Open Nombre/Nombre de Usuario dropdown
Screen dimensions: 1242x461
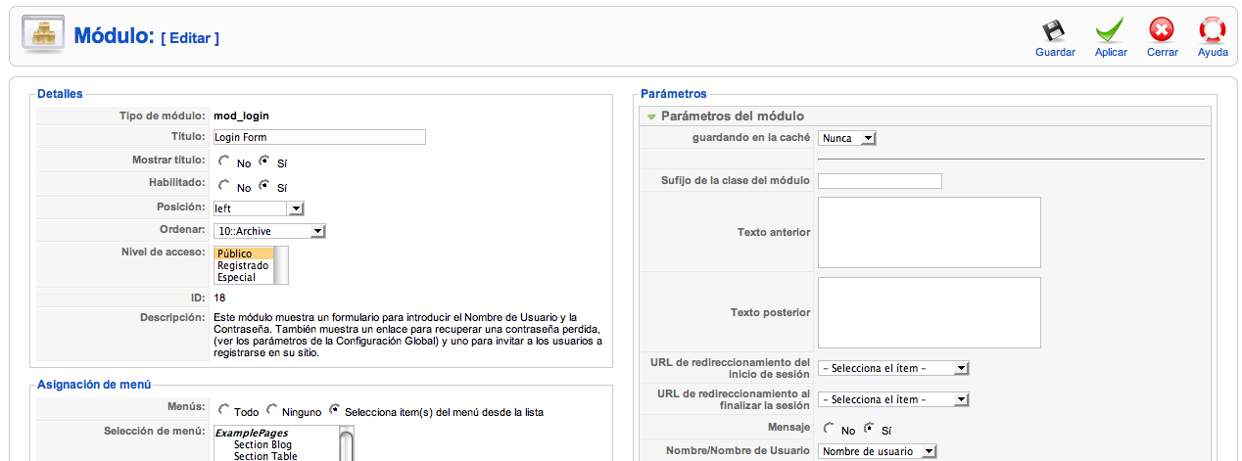(x=877, y=451)
